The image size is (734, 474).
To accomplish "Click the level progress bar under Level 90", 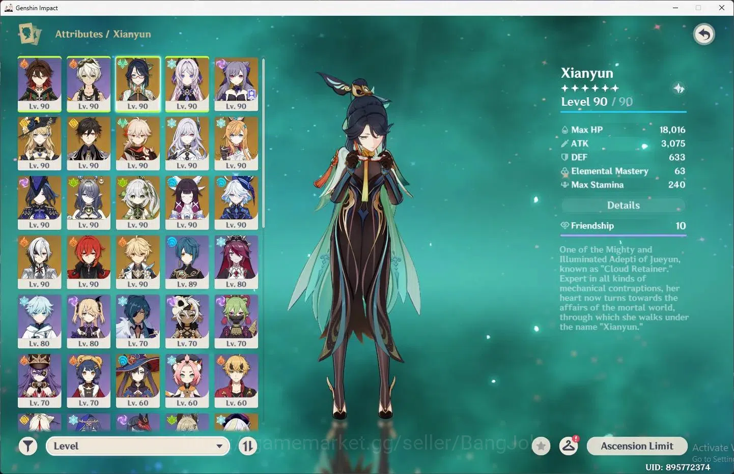I will pos(624,111).
